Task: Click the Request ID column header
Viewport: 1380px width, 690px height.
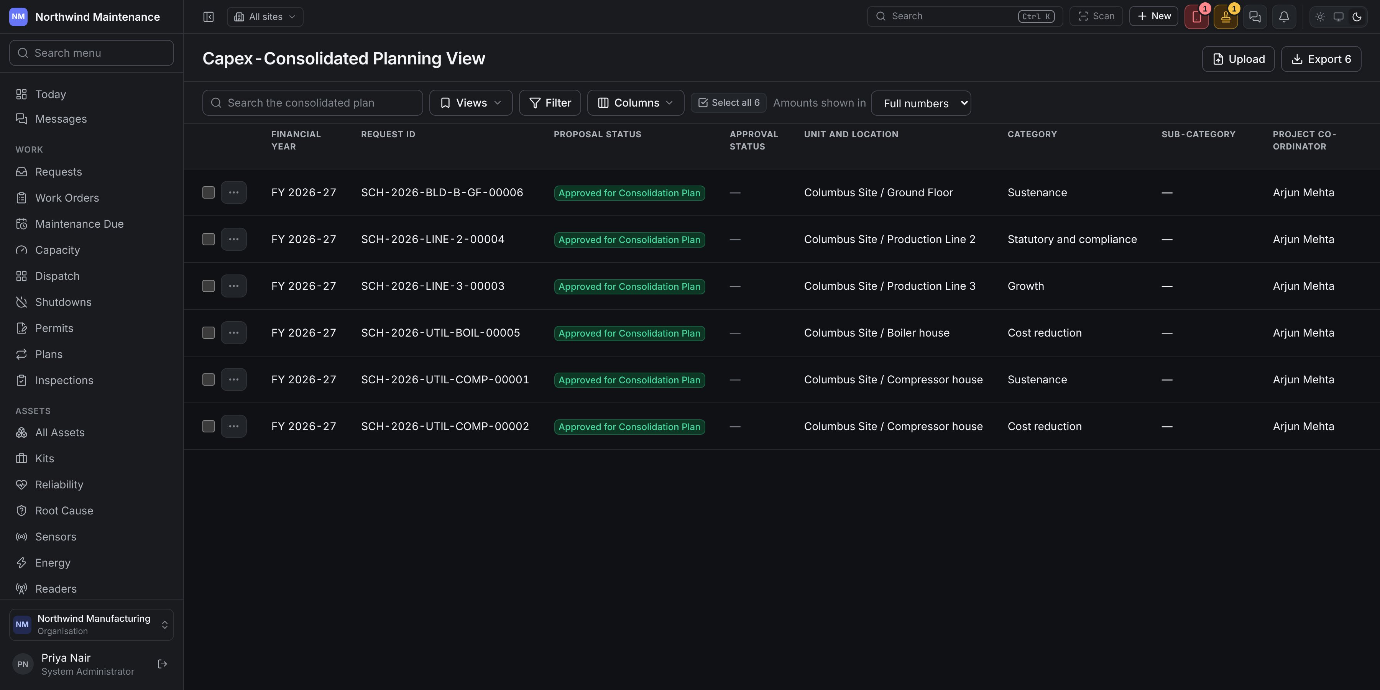Action: 388,135
